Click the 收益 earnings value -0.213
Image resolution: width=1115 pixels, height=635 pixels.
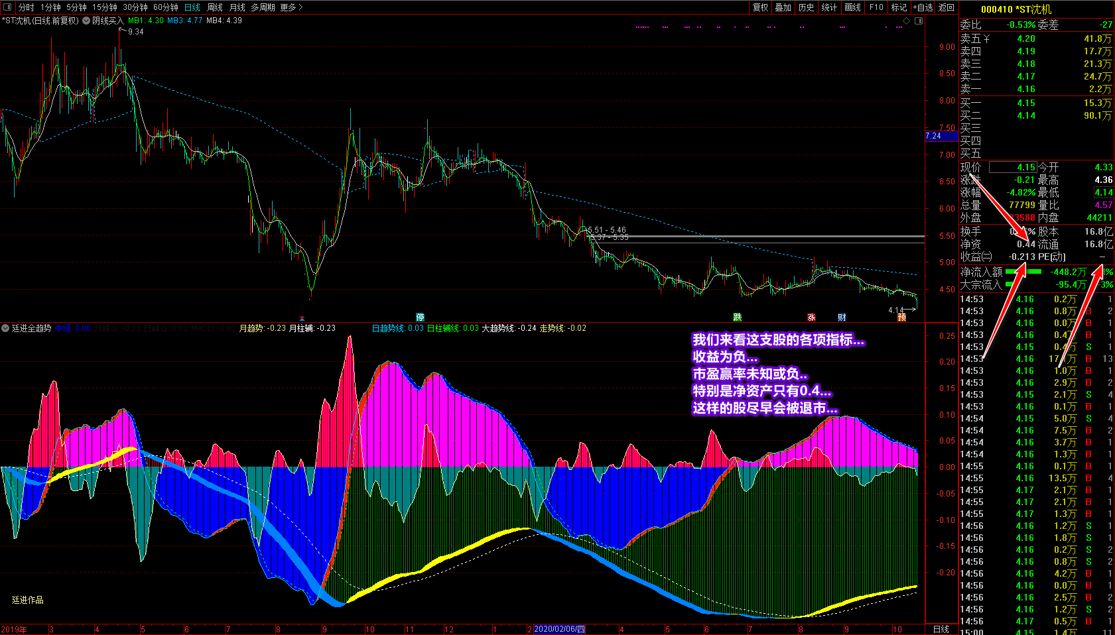(x=1021, y=257)
